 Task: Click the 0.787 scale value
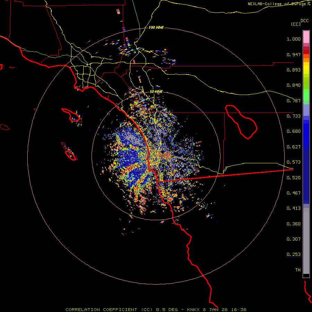point(294,101)
